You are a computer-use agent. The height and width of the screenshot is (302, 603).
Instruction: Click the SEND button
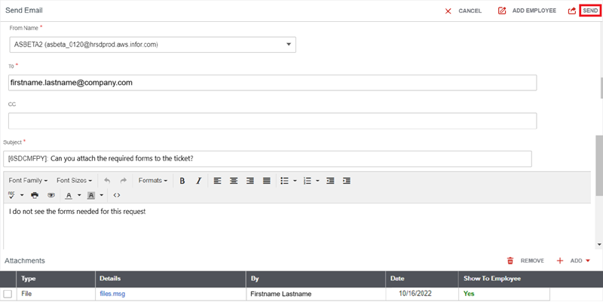pos(590,11)
